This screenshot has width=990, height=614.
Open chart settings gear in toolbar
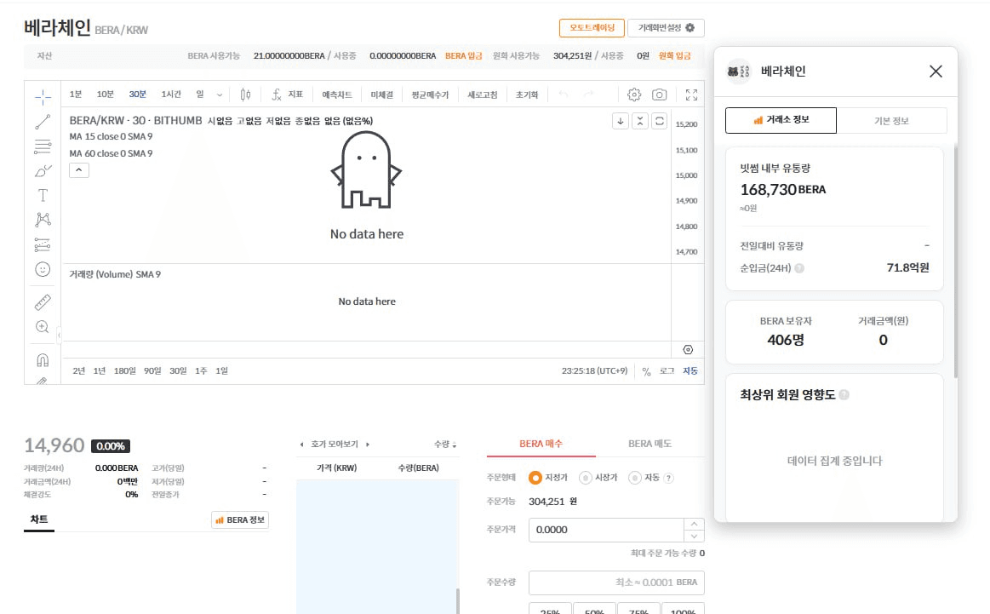tap(634, 95)
